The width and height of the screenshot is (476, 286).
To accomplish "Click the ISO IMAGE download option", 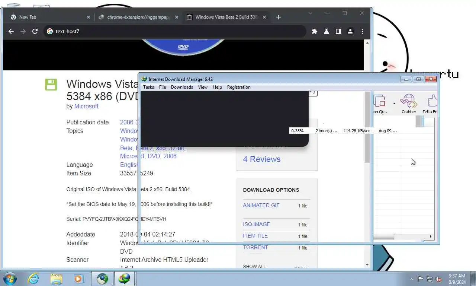I will point(257,224).
